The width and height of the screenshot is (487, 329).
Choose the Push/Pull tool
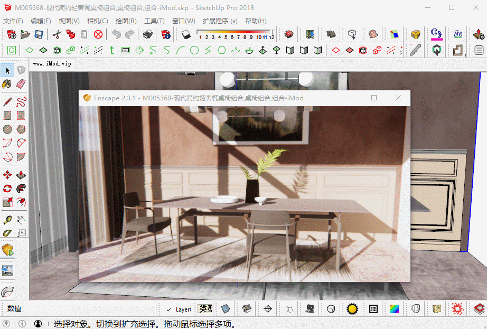point(21,175)
